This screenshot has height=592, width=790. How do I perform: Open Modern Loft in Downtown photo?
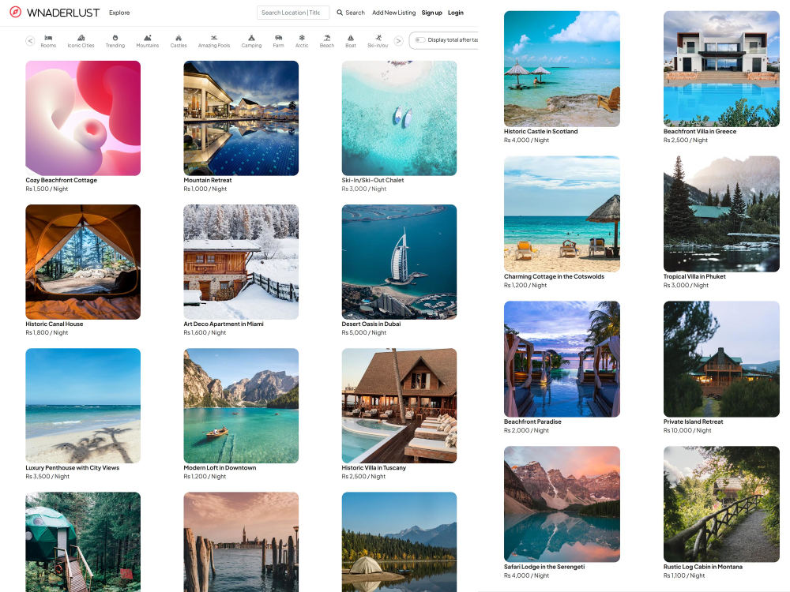tap(241, 406)
